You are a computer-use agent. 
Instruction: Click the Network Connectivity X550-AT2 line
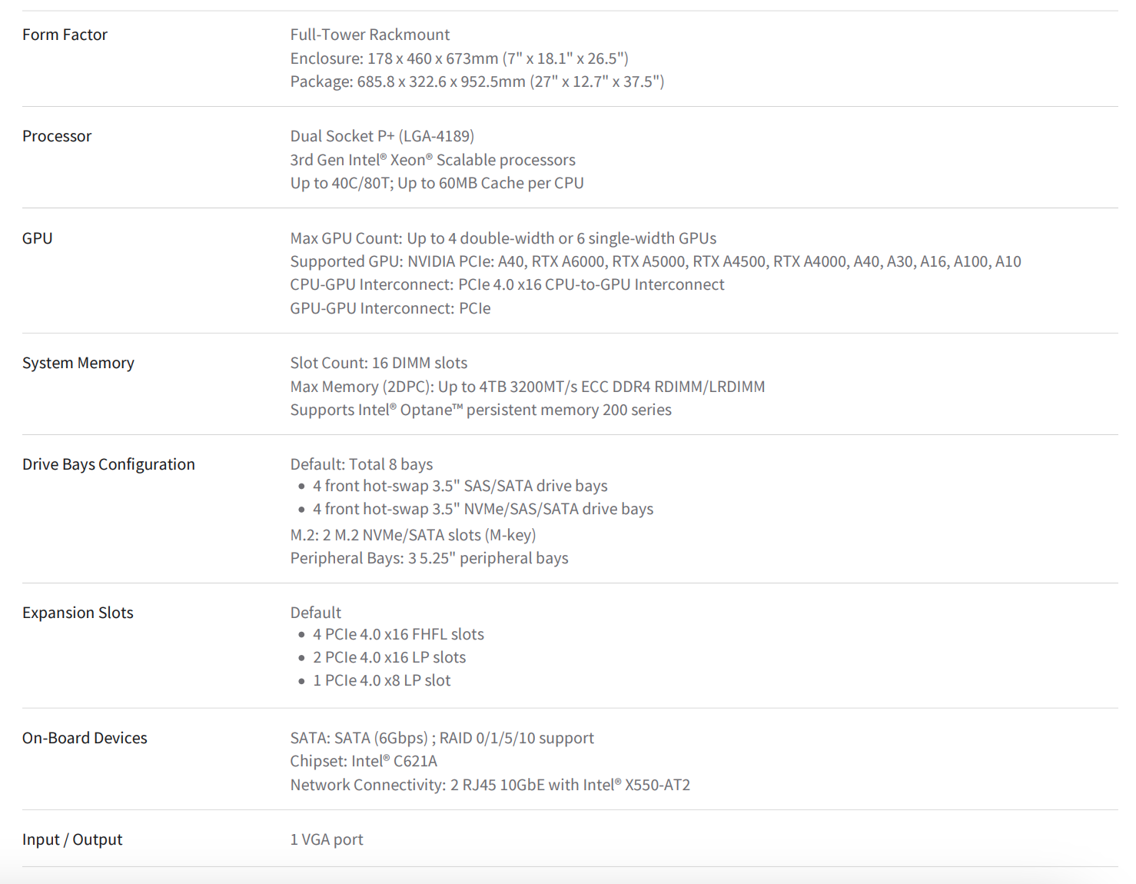490,785
